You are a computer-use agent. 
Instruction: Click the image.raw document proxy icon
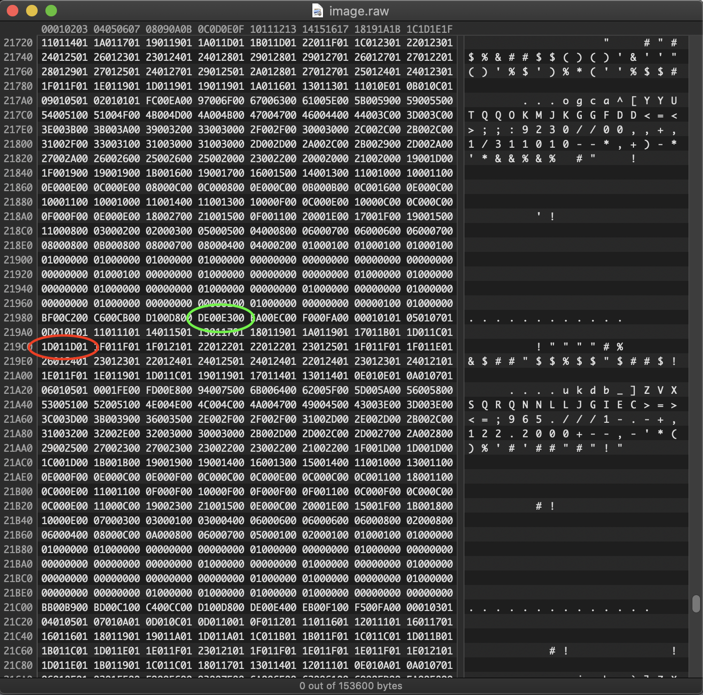click(317, 11)
